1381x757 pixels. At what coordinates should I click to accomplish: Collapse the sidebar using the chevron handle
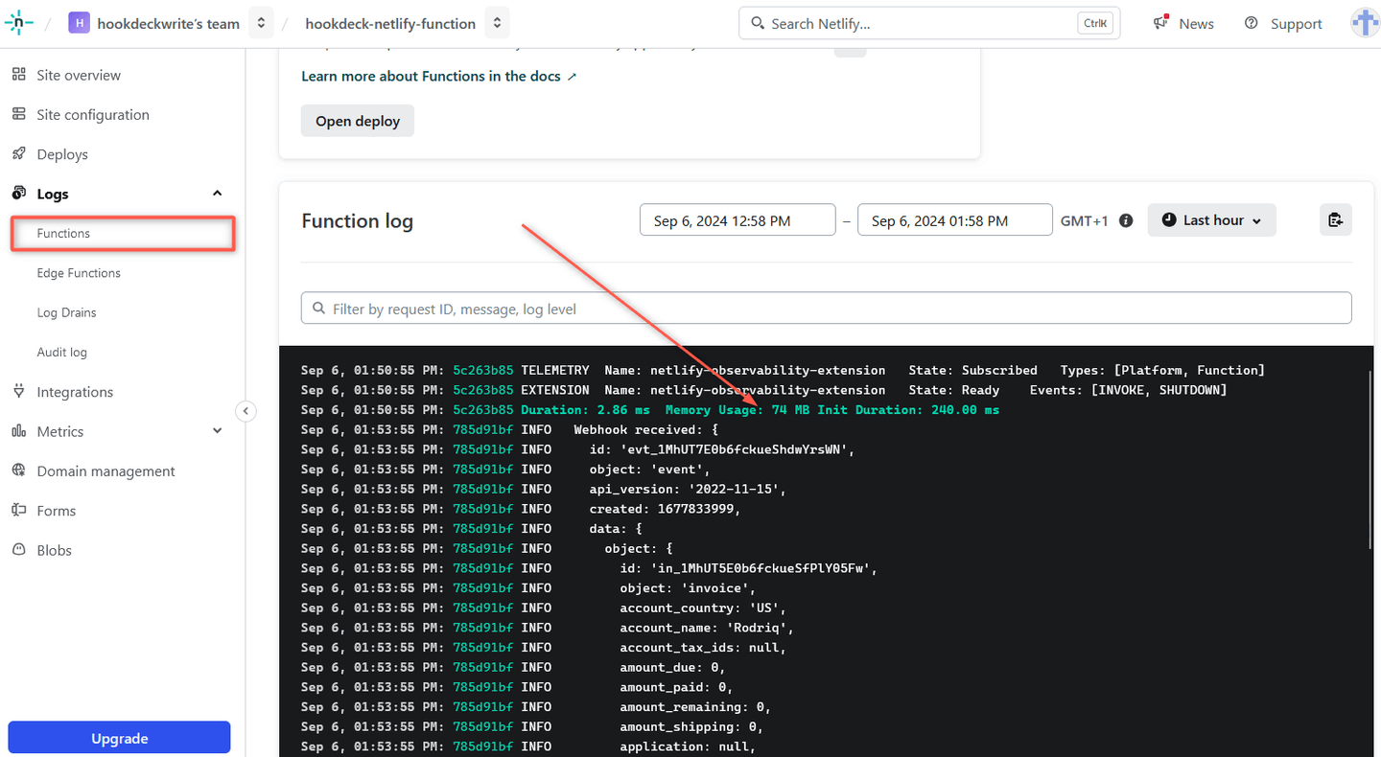pyautogui.click(x=246, y=410)
